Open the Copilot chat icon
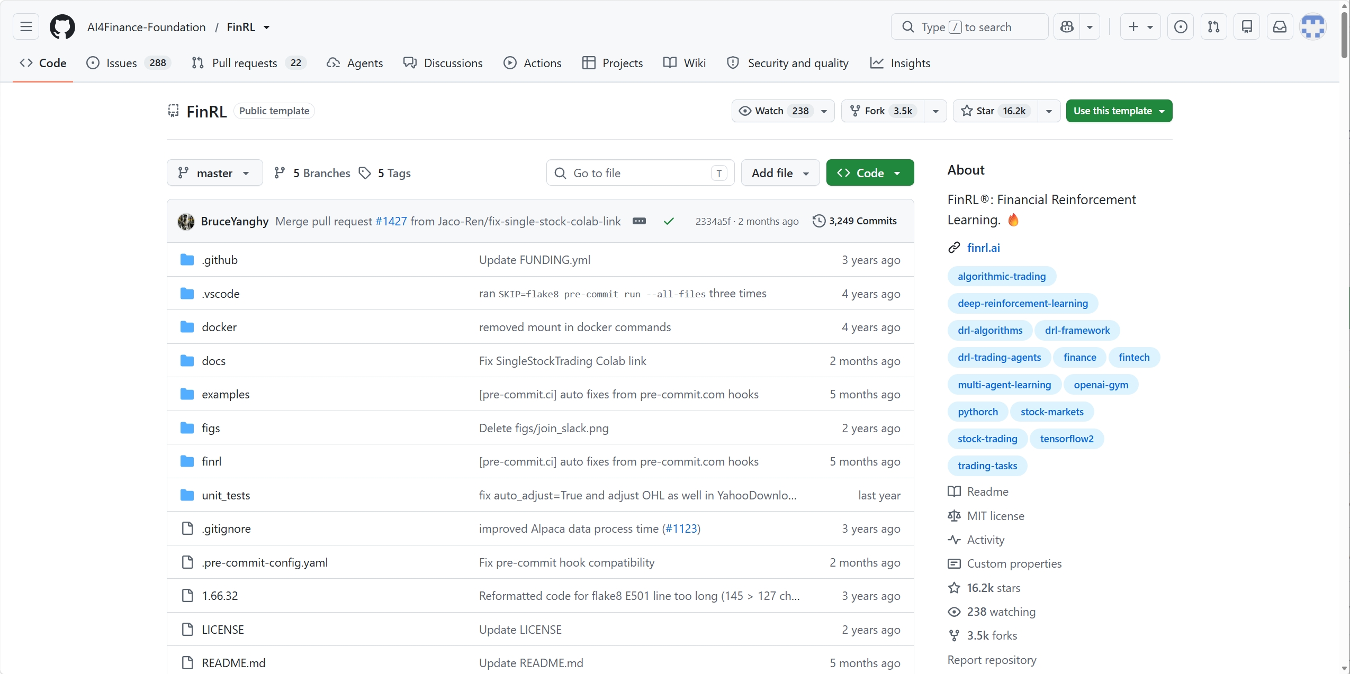1350x674 pixels. coord(1067,26)
